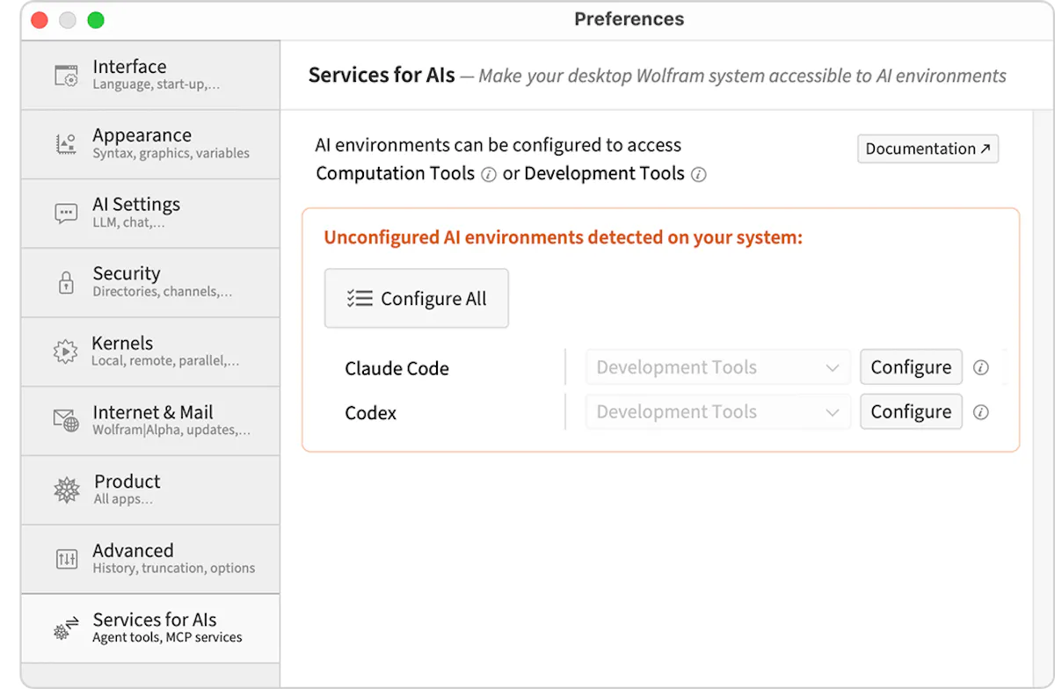The image size is (1055, 689).
Task: Configure the Codex environment
Action: pos(911,412)
